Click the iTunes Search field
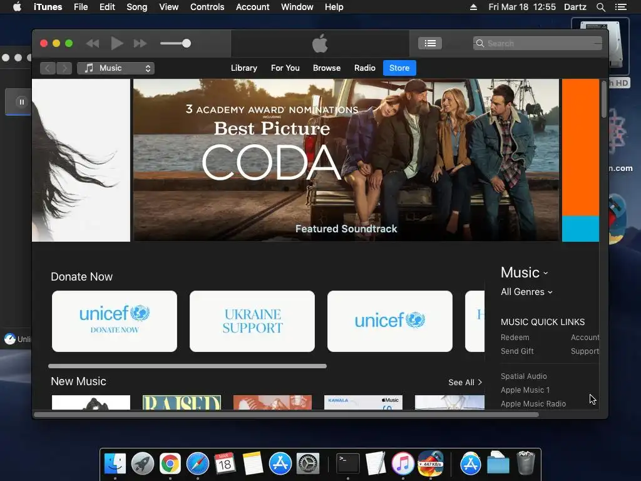Screen dimensions: 641x481 click(537, 43)
